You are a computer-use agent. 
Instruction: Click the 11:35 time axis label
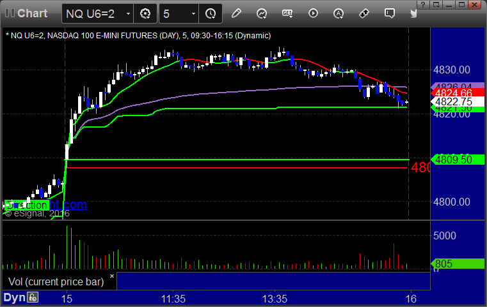click(173, 299)
